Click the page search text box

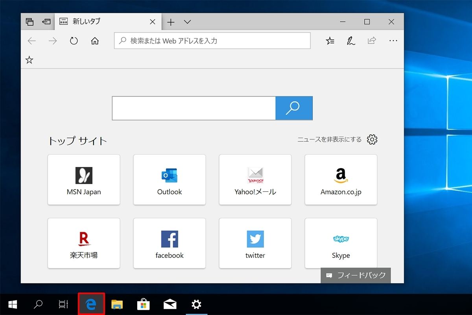[194, 108]
